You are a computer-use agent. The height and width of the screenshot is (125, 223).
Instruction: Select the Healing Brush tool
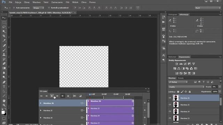4,45
